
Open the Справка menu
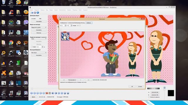pos(85,10)
